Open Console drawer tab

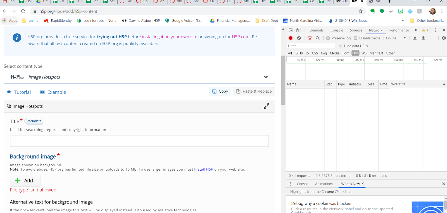click(303, 184)
